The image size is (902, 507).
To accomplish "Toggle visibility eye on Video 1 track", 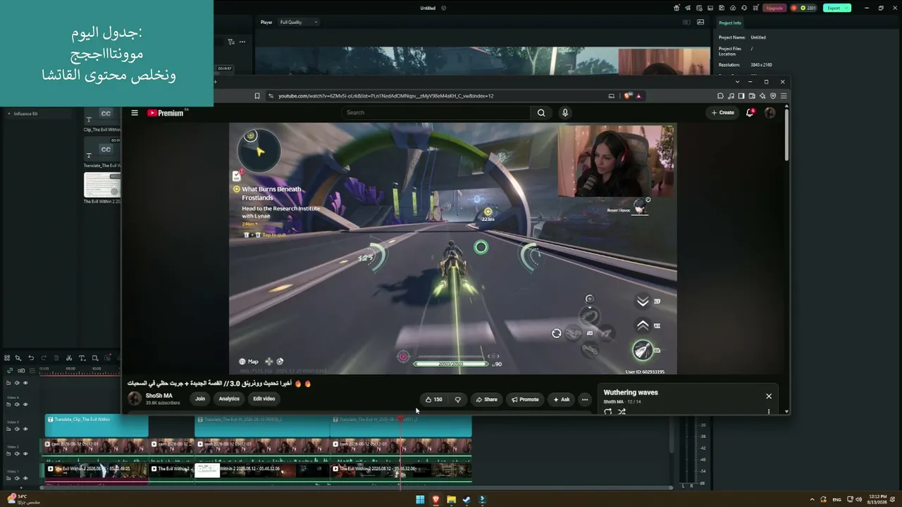I will [25, 477].
